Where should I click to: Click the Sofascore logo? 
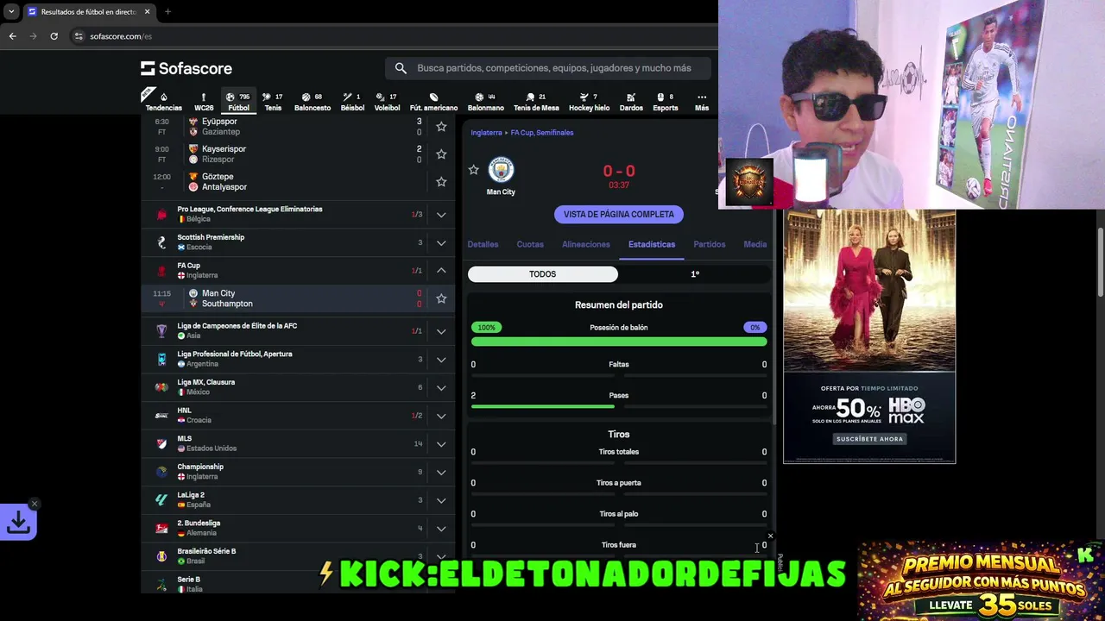186,68
